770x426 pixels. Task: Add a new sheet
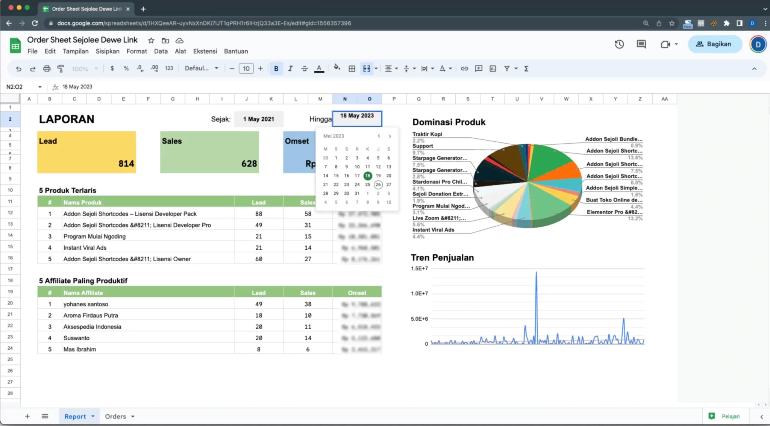(27, 416)
